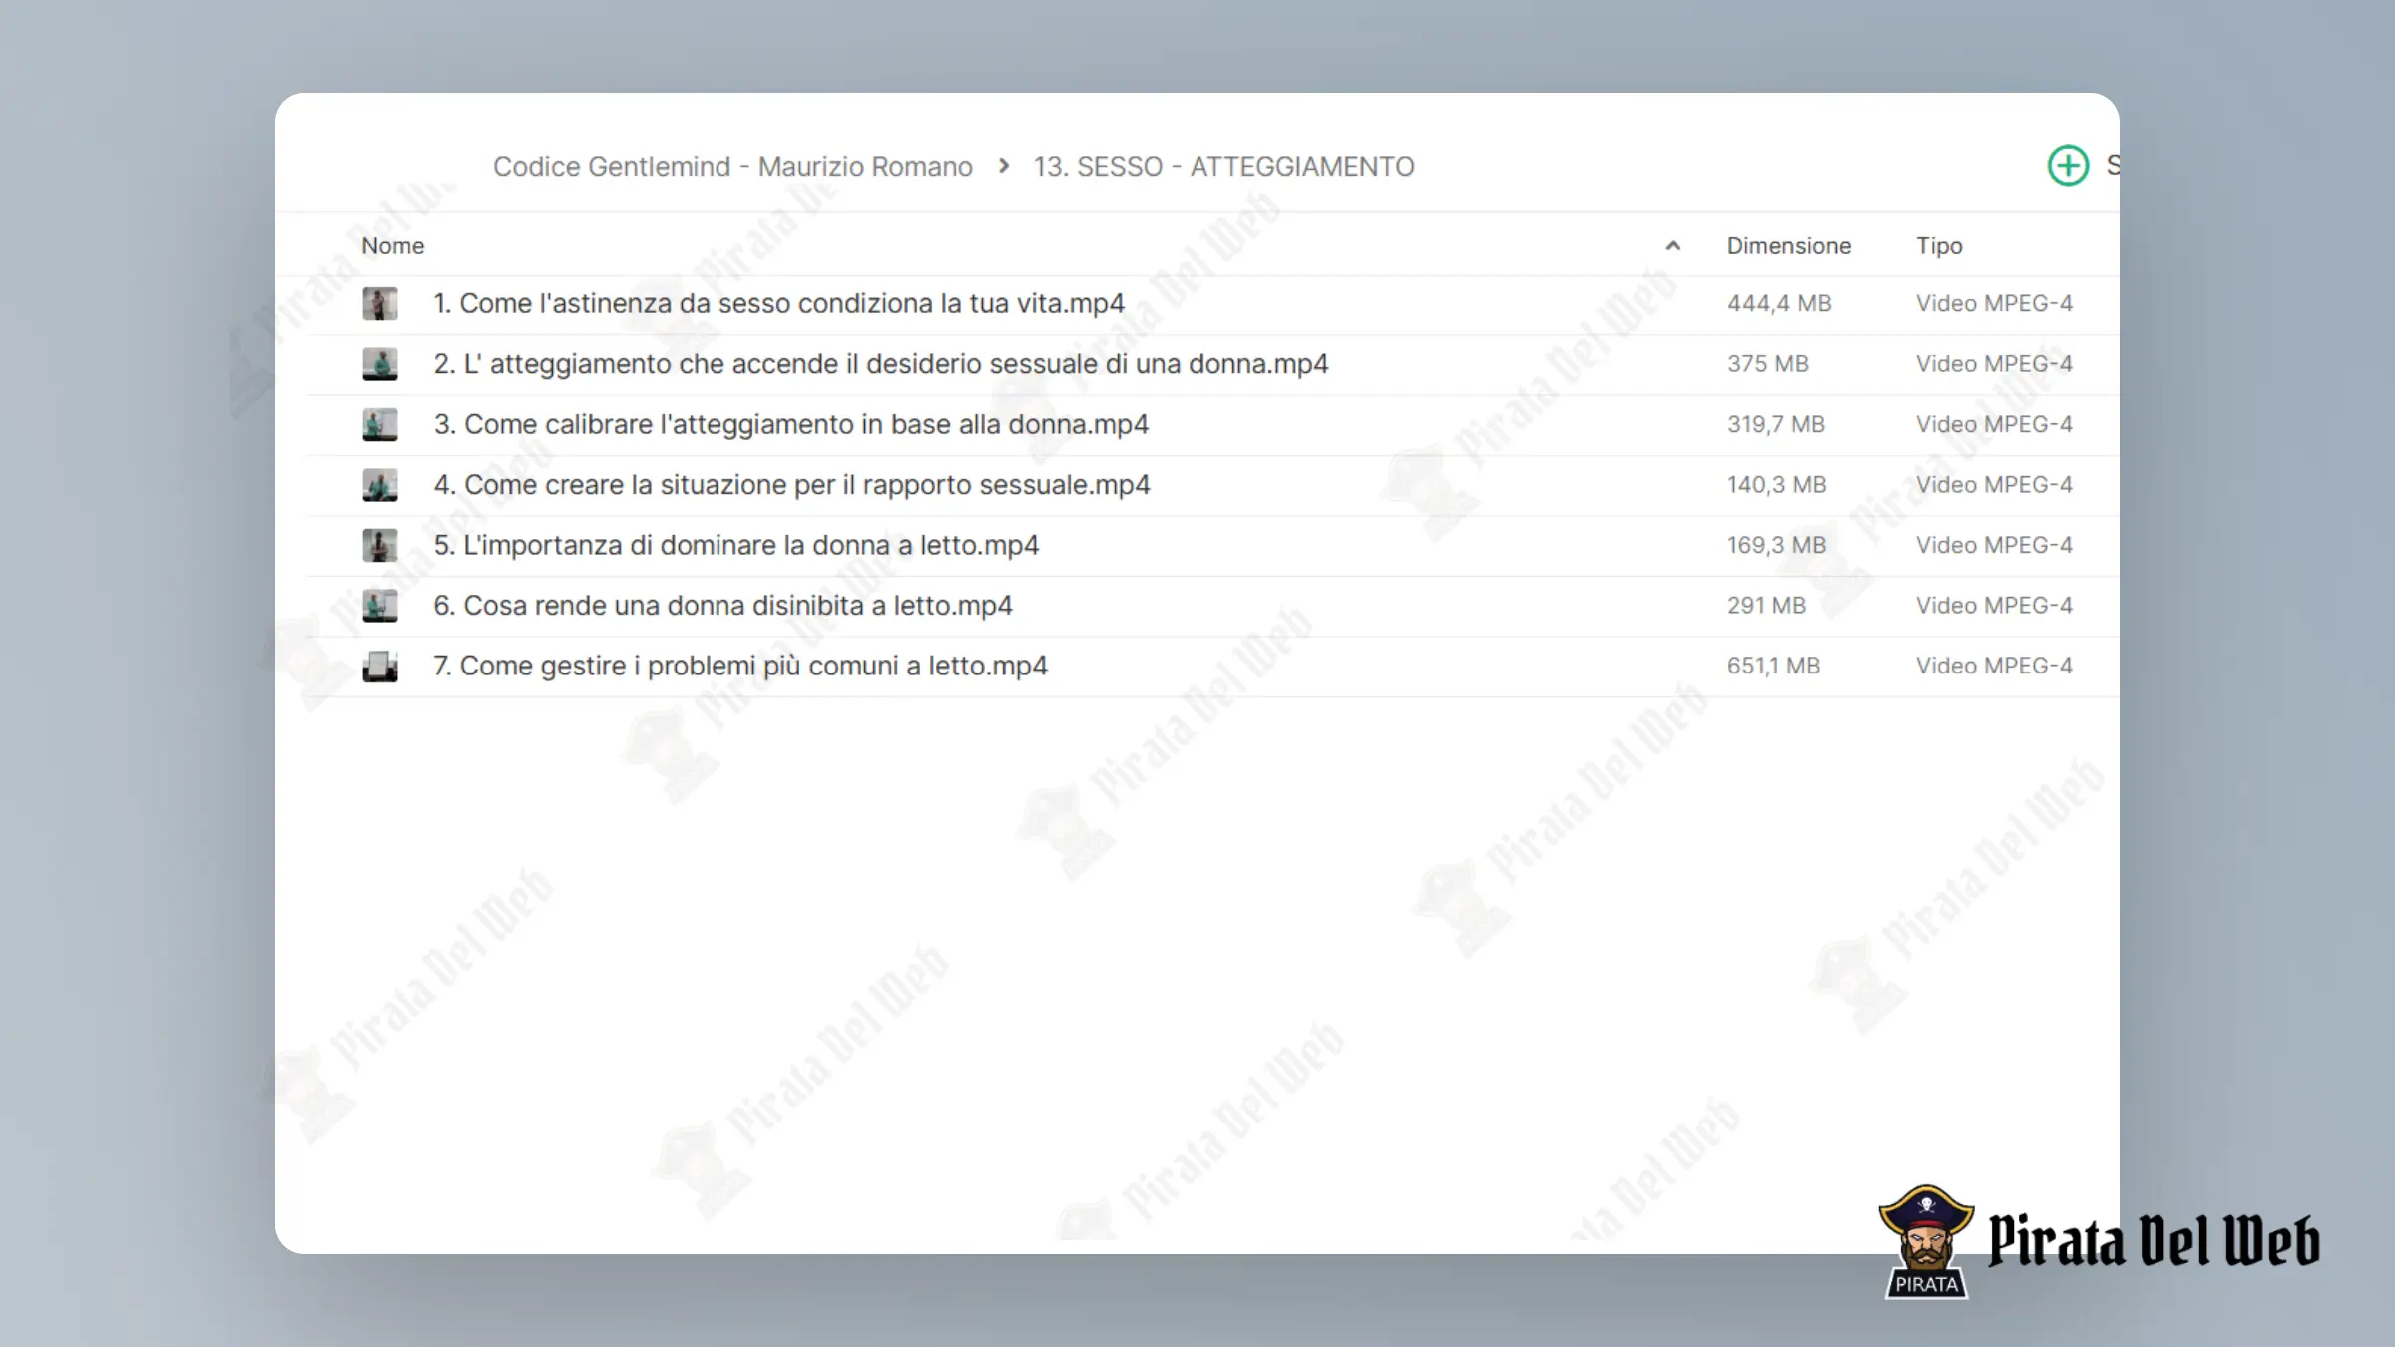The height and width of the screenshot is (1347, 2395).
Task: Click thumbnail of file 2 atteggiamento desiderio
Action: pos(379,364)
